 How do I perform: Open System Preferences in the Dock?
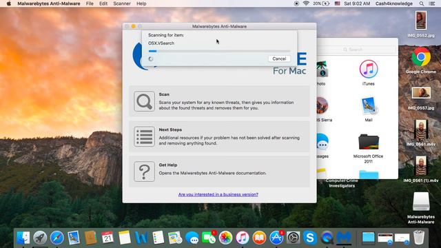coord(293,238)
